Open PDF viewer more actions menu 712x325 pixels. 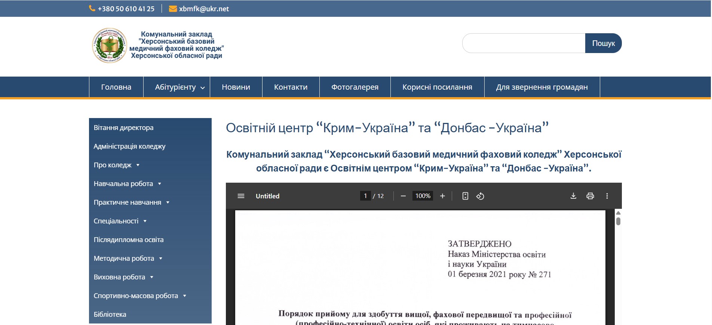coord(607,196)
